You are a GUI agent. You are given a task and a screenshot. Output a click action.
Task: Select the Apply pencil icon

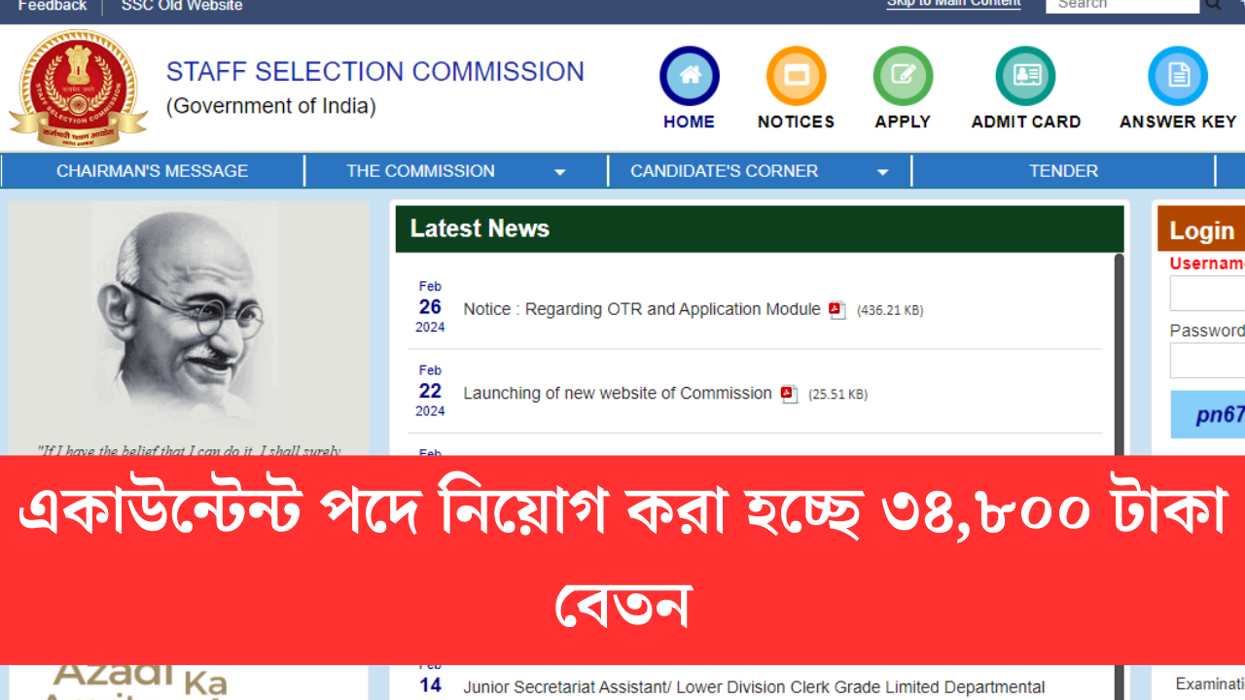pos(903,76)
